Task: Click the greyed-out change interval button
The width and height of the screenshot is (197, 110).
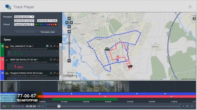Action: (x=26, y=32)
